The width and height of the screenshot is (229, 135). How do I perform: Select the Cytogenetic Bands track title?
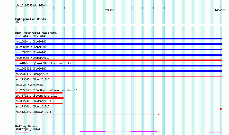[x=31, y=19]
